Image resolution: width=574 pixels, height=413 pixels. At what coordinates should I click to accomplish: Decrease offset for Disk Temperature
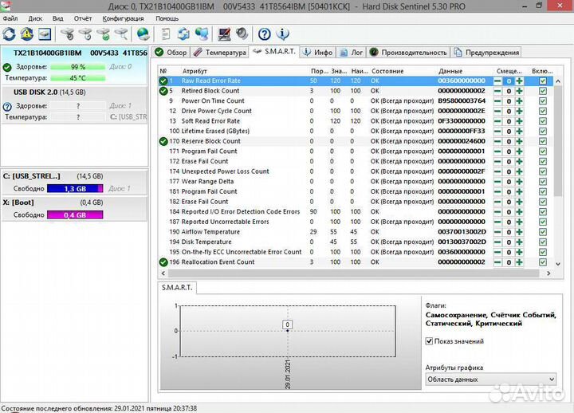click(497, 242)
